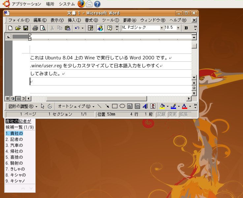Open the tables and borders tool

[x=90, y=28]
